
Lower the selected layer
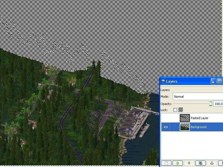coord(189,163)
